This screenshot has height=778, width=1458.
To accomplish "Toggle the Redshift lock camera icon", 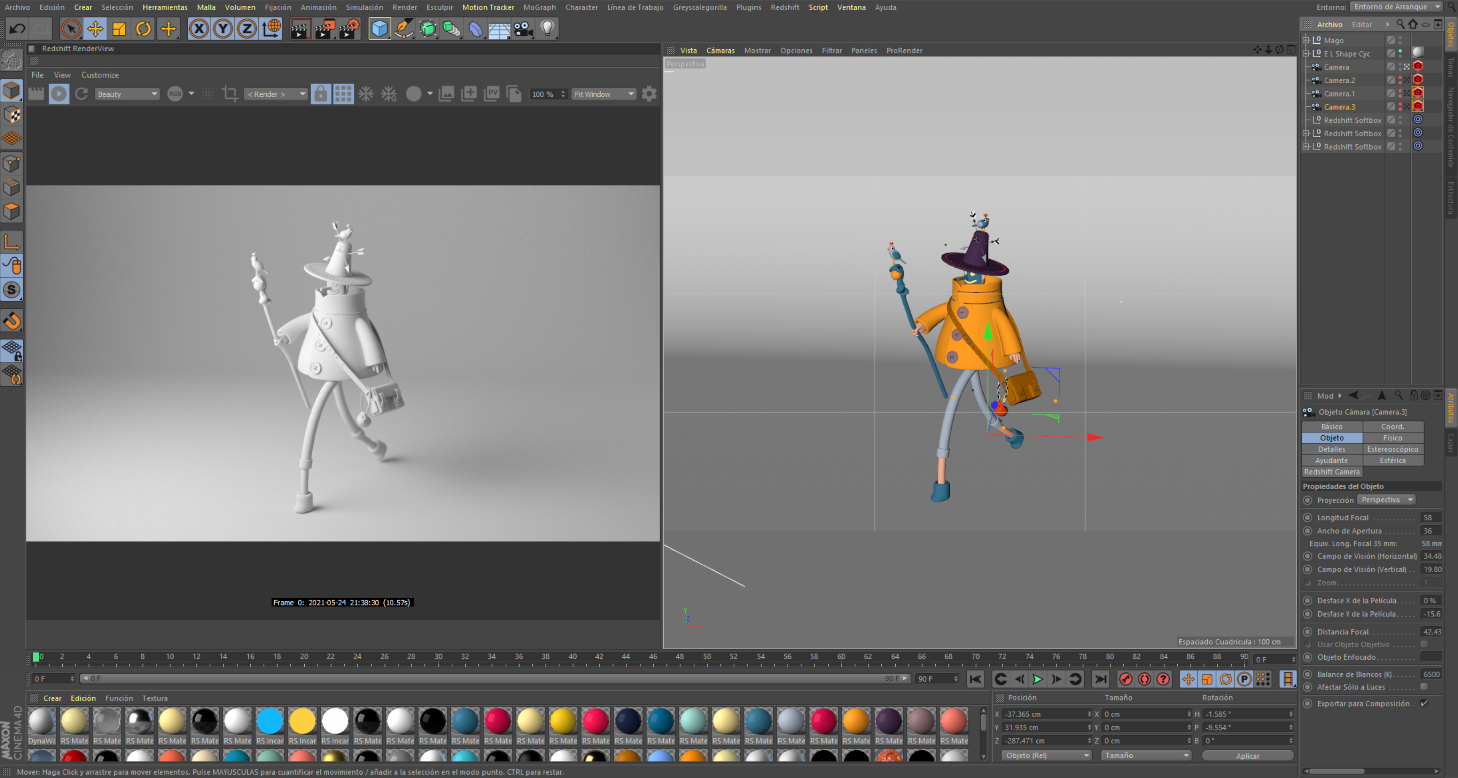I will [x=320, y=94].
